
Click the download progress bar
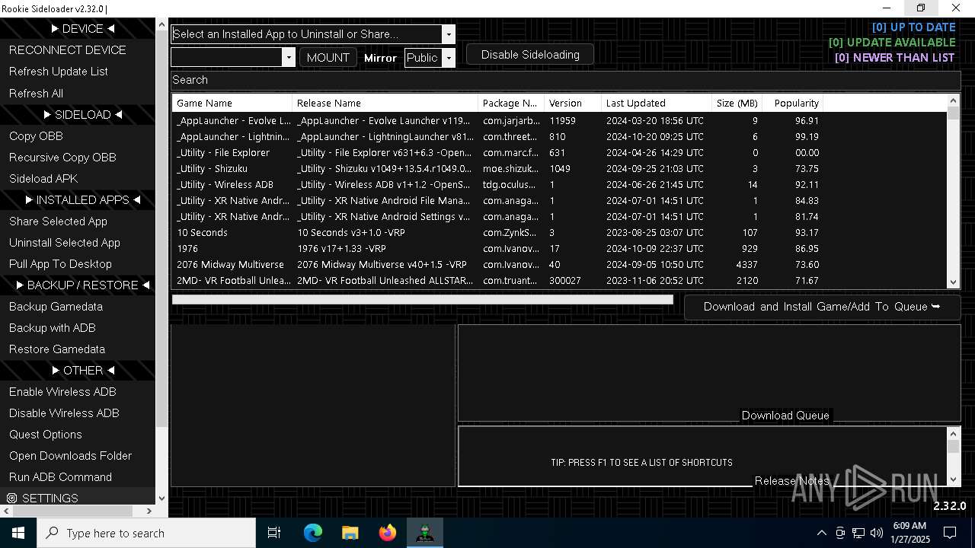tap(423, 299)
